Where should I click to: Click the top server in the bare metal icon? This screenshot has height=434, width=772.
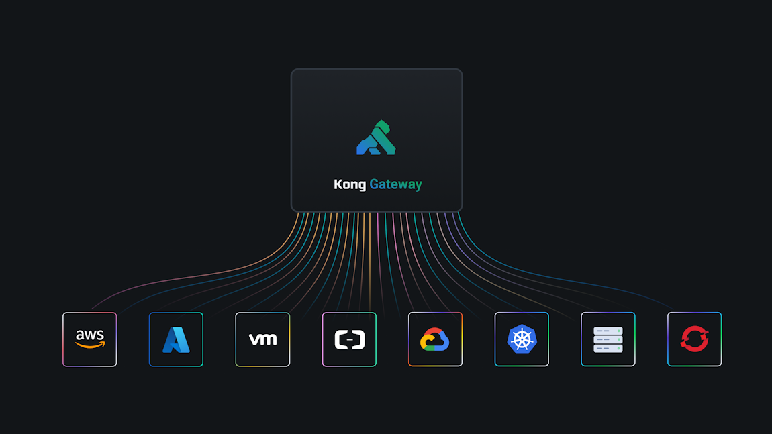(x=608, y=331)
